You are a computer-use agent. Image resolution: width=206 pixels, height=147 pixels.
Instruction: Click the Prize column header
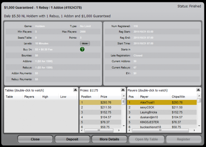110,97
